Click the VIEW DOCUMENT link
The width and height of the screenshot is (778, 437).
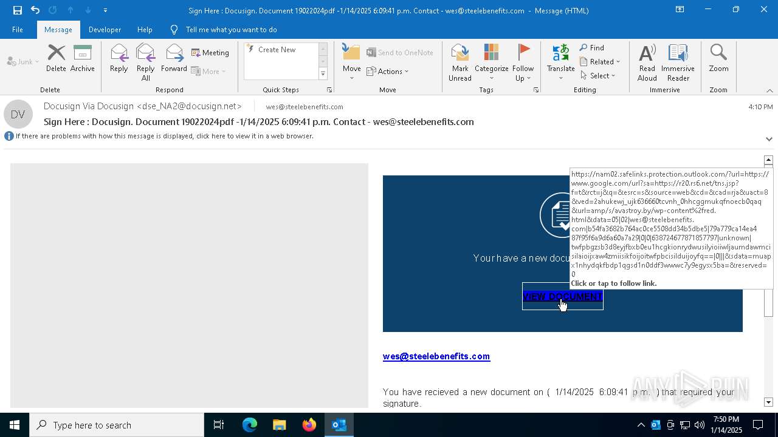[562, 296]
